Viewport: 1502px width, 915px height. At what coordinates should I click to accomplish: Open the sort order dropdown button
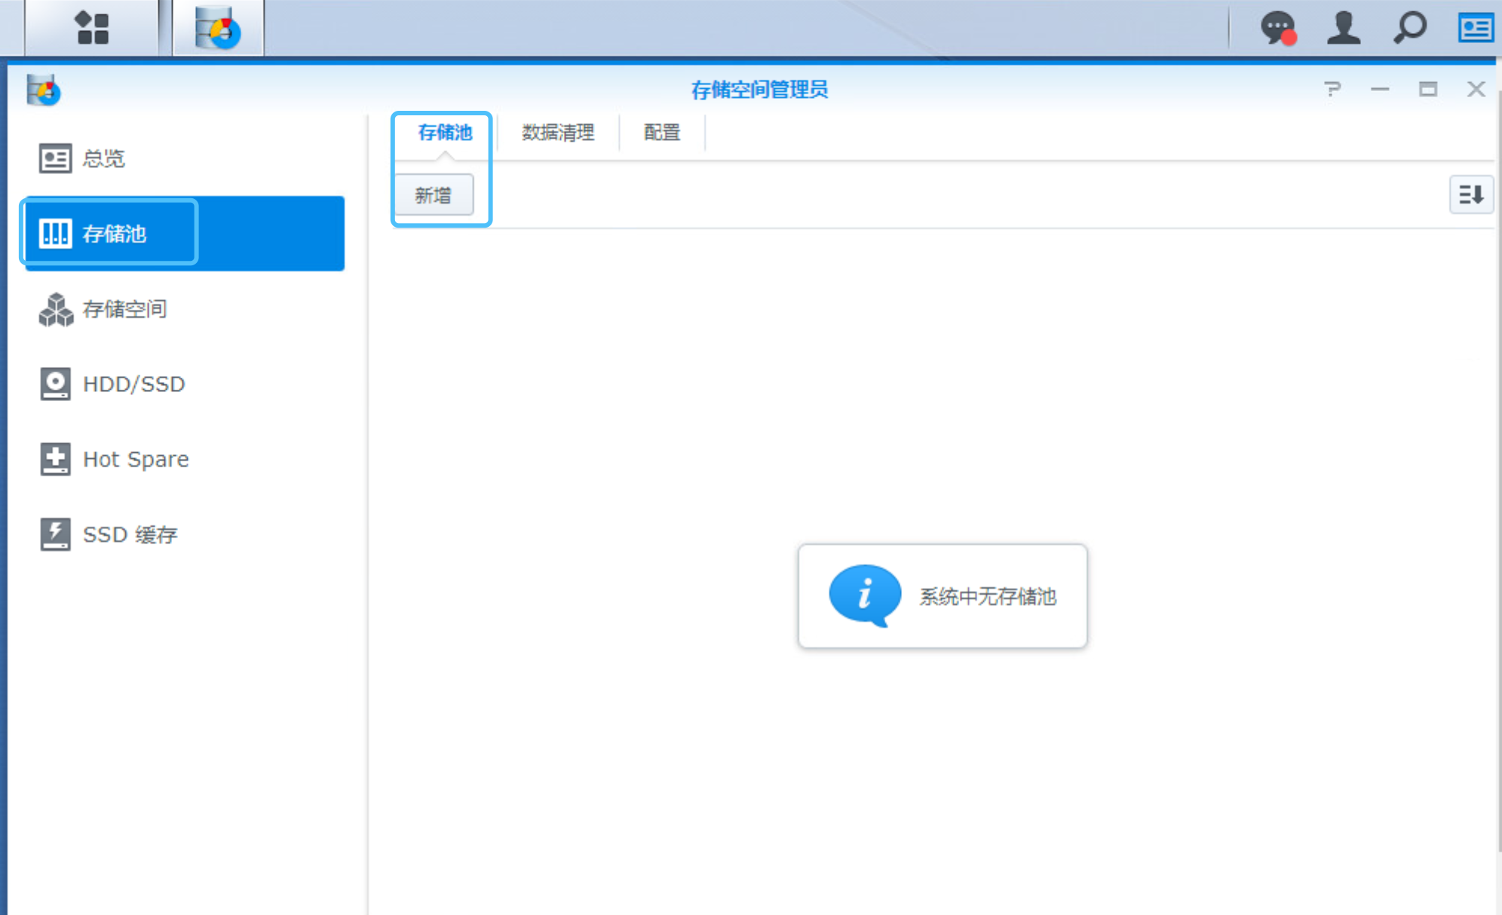1471,194
